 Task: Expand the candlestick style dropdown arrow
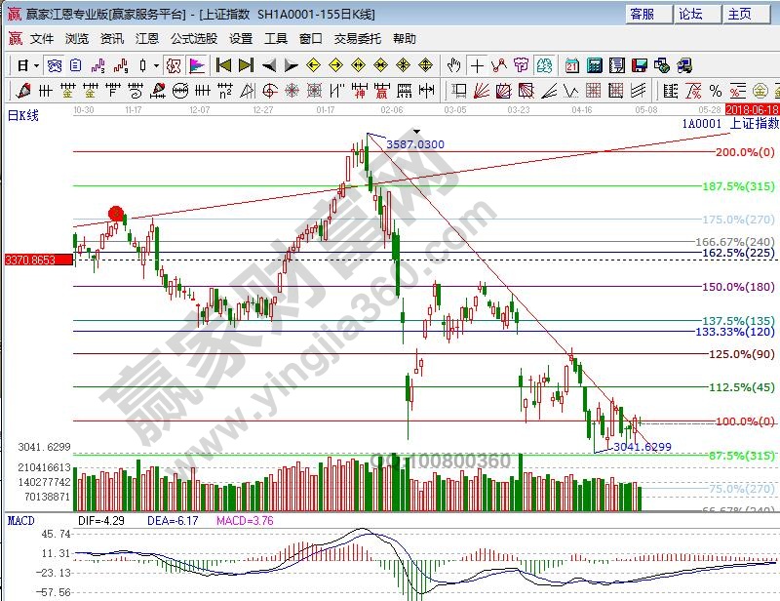(x=156, y=66)
